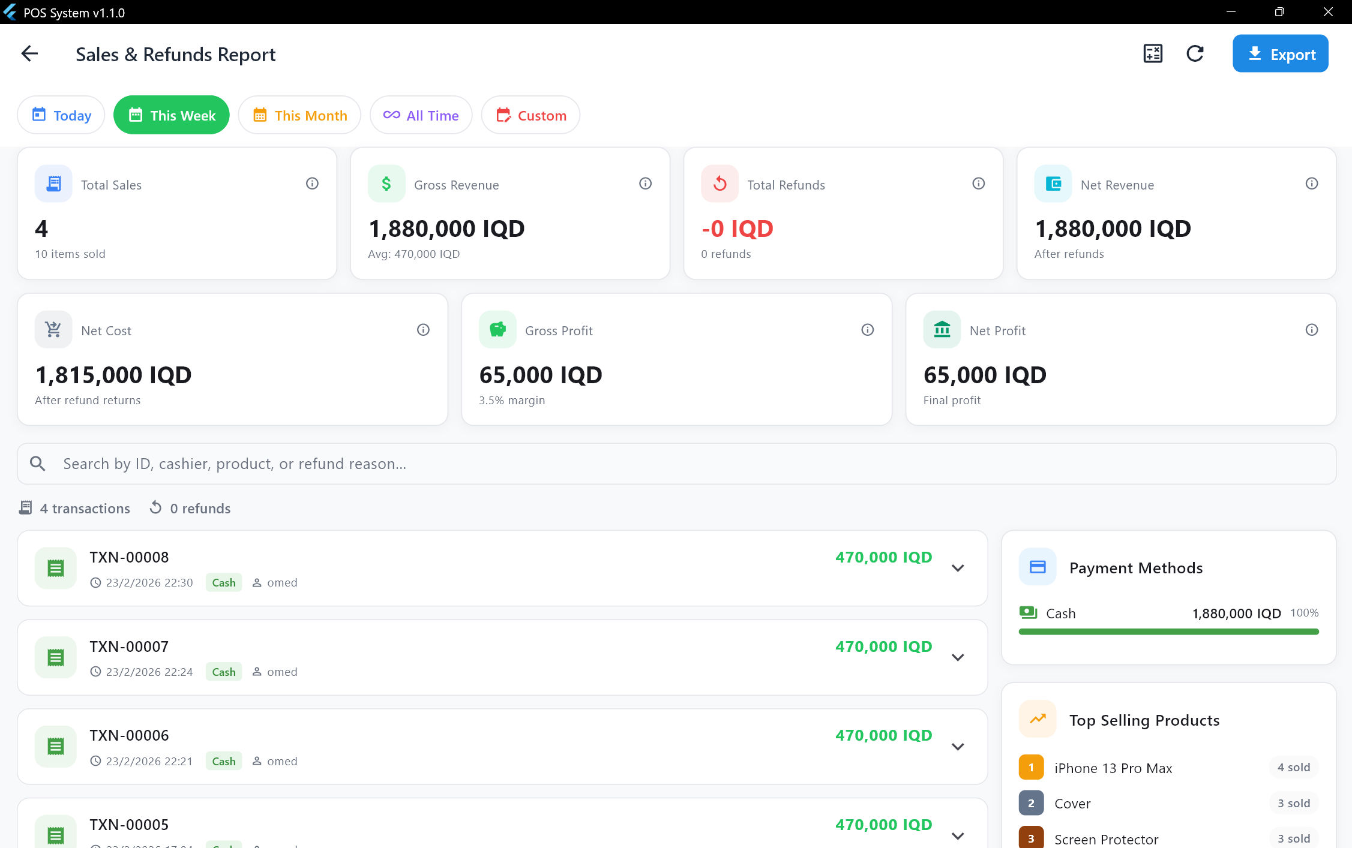Screen dimensions: 1352x848
Task: Click the Cash payment progress bar
Action: pos(1168,632)
